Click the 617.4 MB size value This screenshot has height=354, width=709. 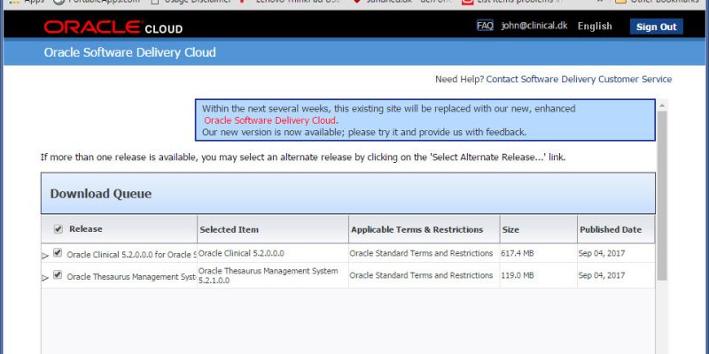[x=518, y=253]
